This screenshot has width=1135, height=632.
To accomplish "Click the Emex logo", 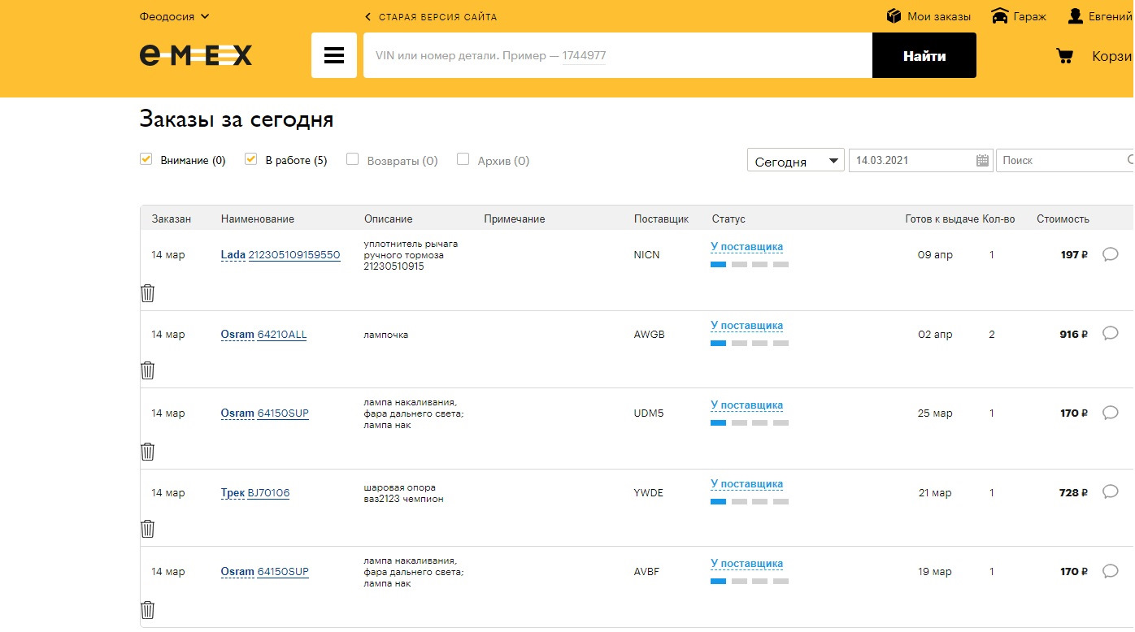I will coord(196,55).
